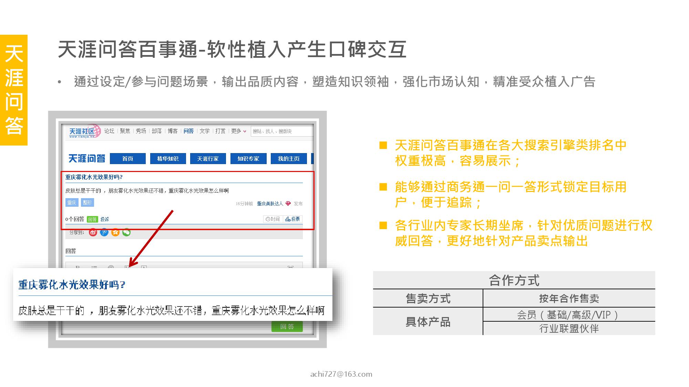Click the achi727@163.com footer email
Screen dimensions: 689x387
341,374
